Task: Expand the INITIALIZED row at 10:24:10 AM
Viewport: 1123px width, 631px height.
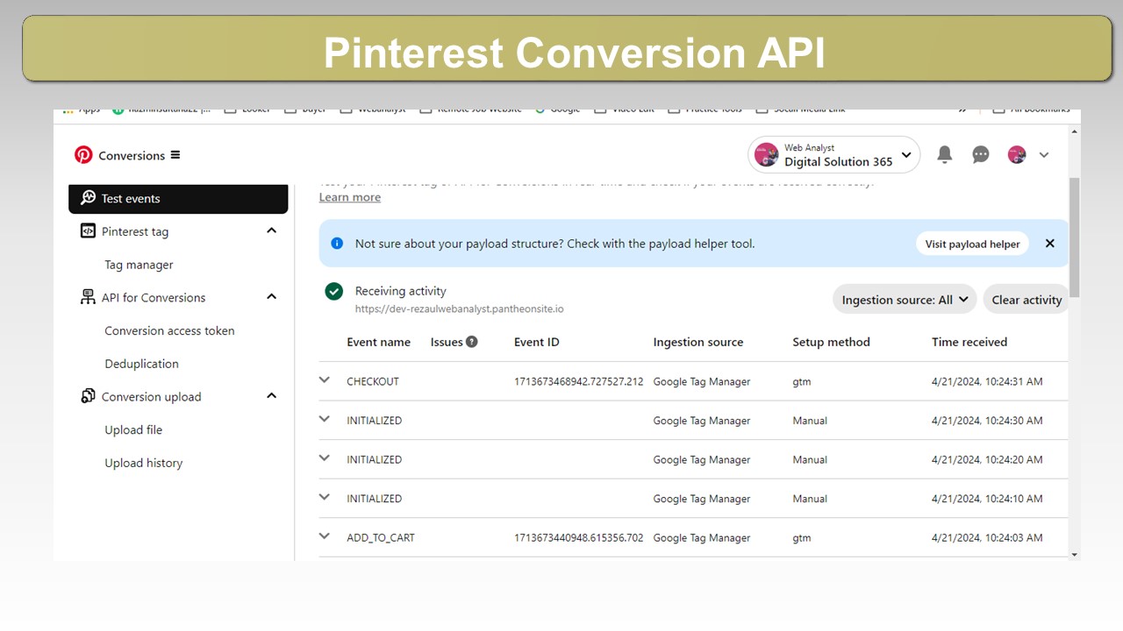Action: pos(325,497)
